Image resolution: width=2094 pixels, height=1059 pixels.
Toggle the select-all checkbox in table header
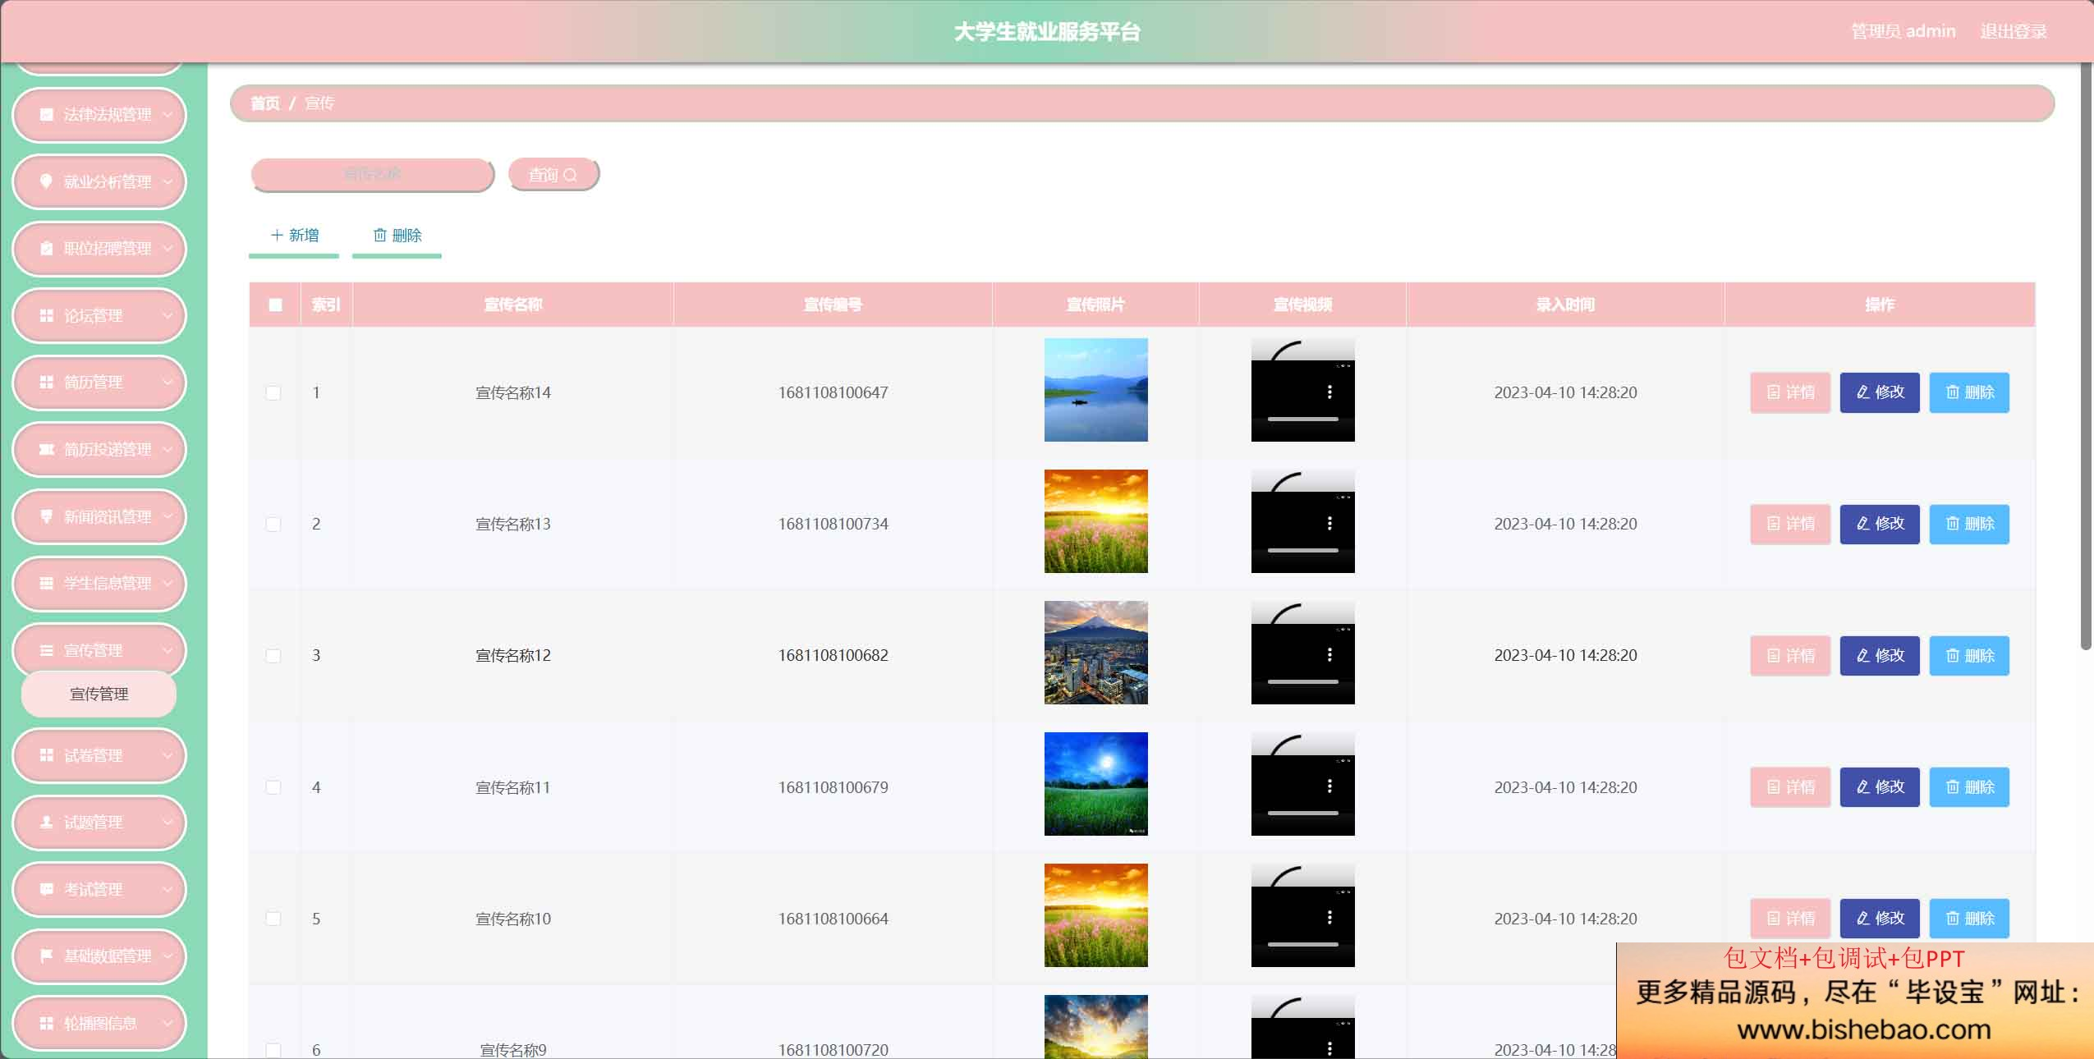(276, 305)
